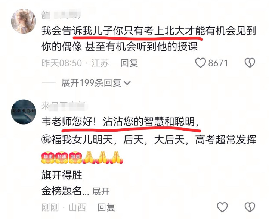Viewport: 269px width, 219px height.
Task: Tap broken heart on Shanxi comment
Action: point(250,207)
